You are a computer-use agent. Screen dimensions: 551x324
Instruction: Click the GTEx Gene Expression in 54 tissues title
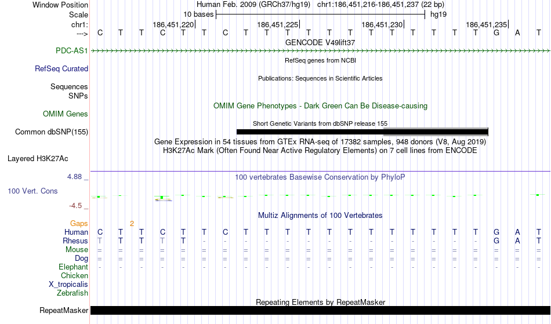[320, 142]
